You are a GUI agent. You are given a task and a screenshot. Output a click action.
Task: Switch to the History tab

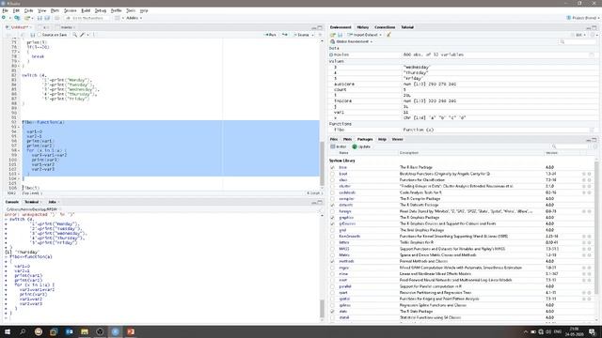coord(362,27)
